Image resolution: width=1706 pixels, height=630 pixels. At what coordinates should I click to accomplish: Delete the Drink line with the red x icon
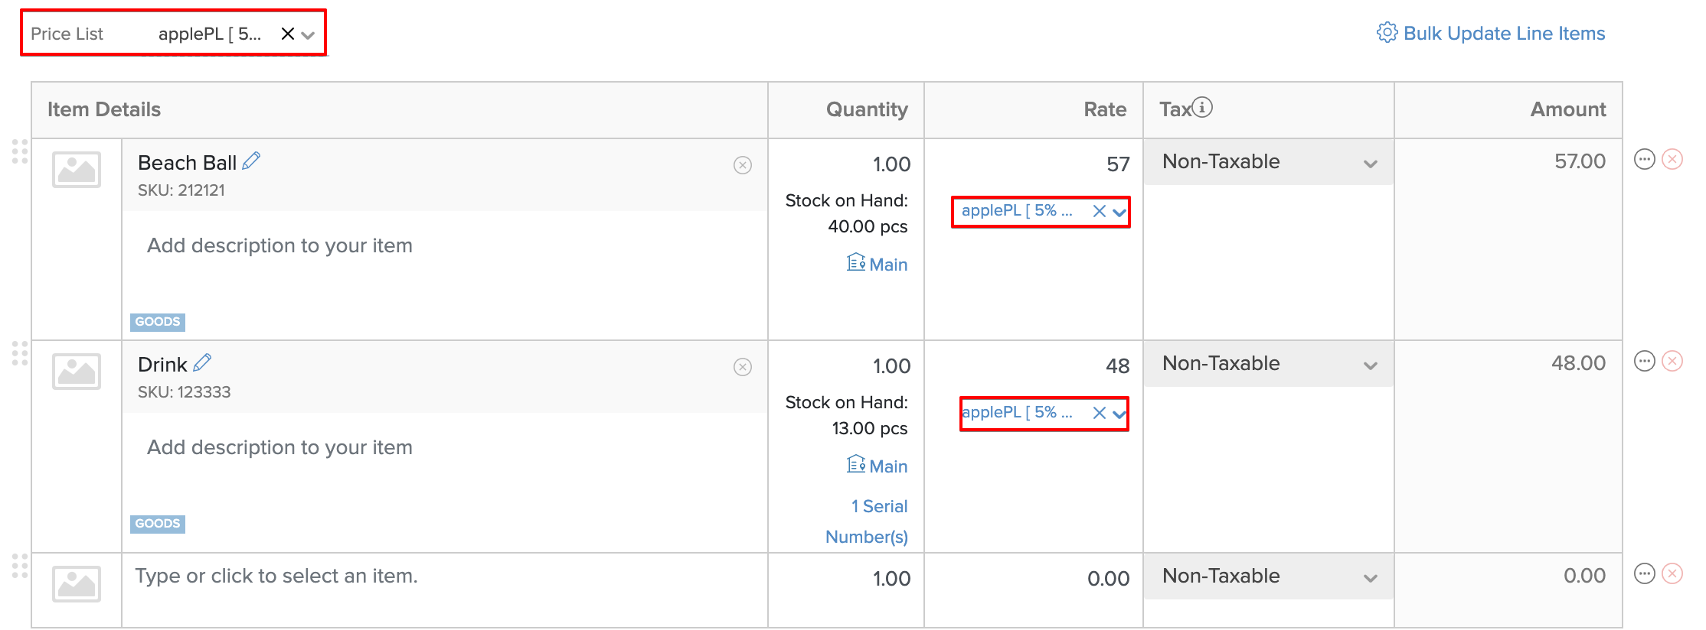tap(1672, 361)
